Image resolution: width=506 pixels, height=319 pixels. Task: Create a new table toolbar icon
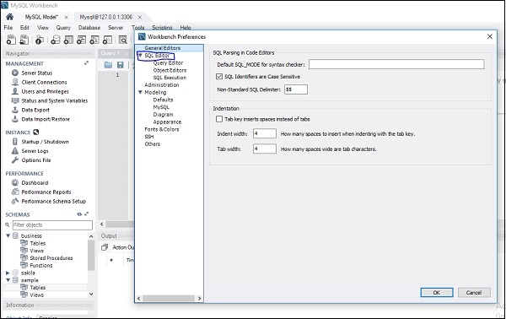[68, 40]
